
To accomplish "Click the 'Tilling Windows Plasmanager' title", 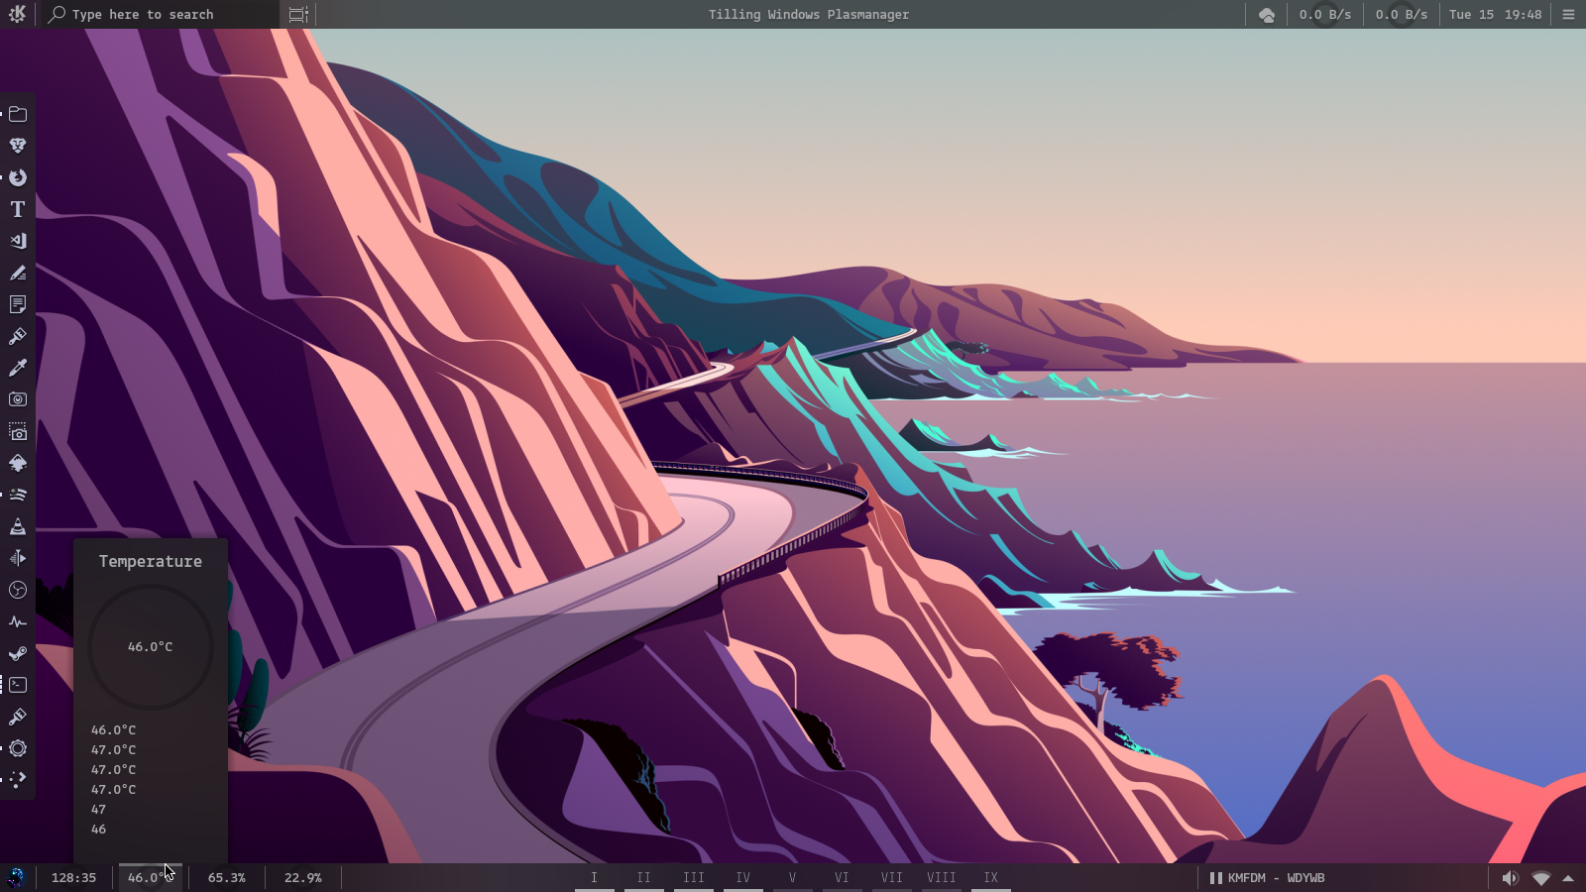I will pos(809,15).
